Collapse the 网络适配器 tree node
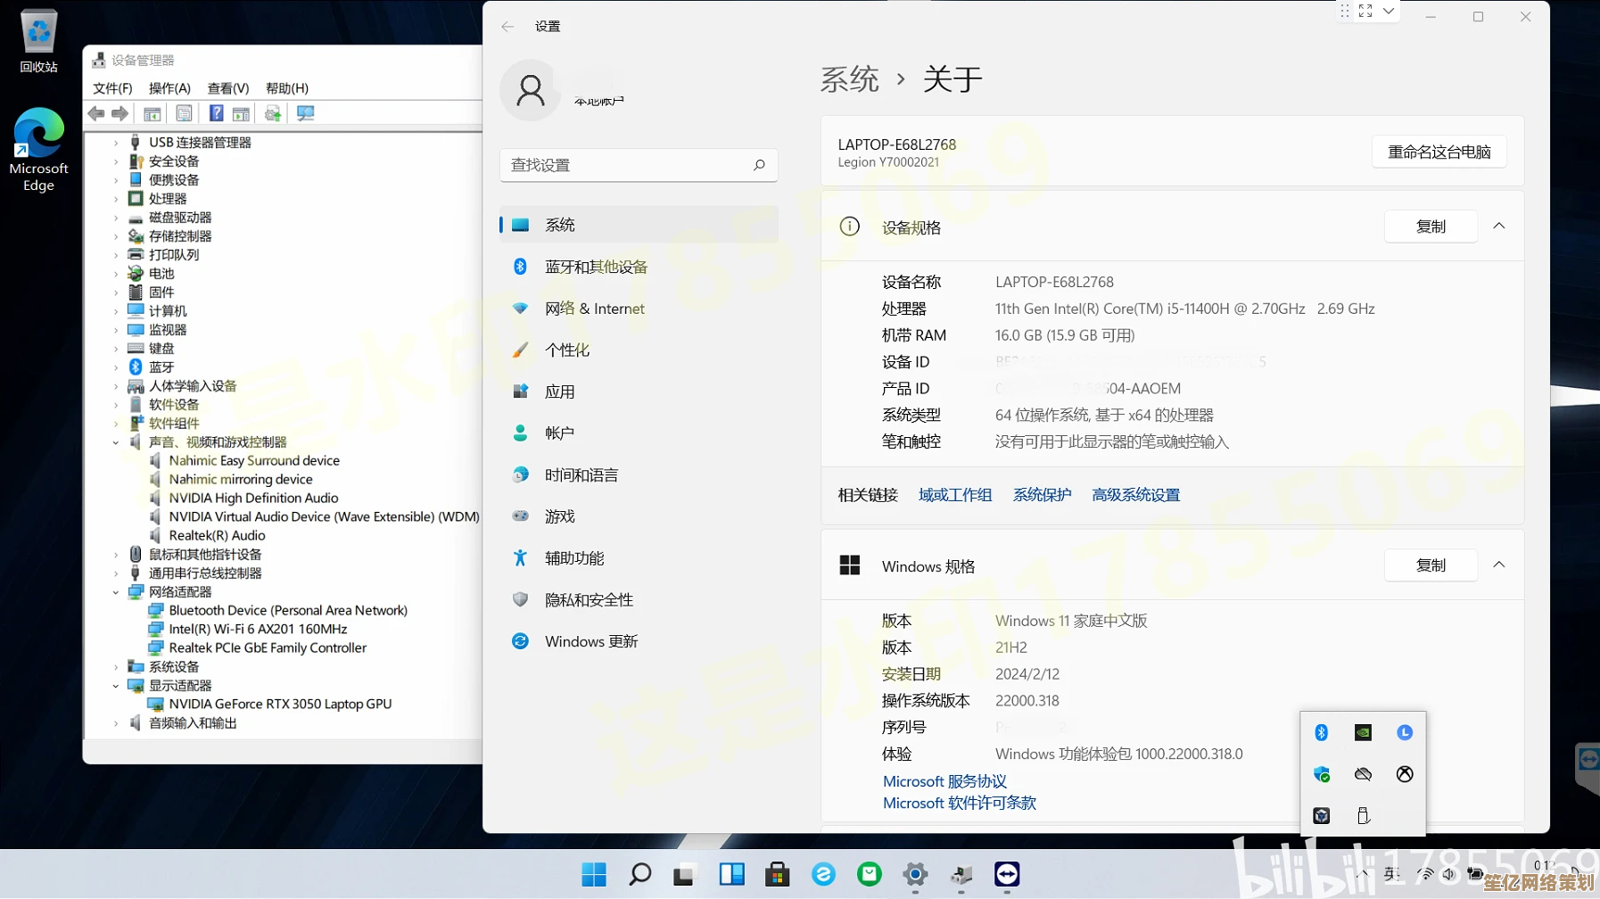1600x899 pixels. coord(116,592)
